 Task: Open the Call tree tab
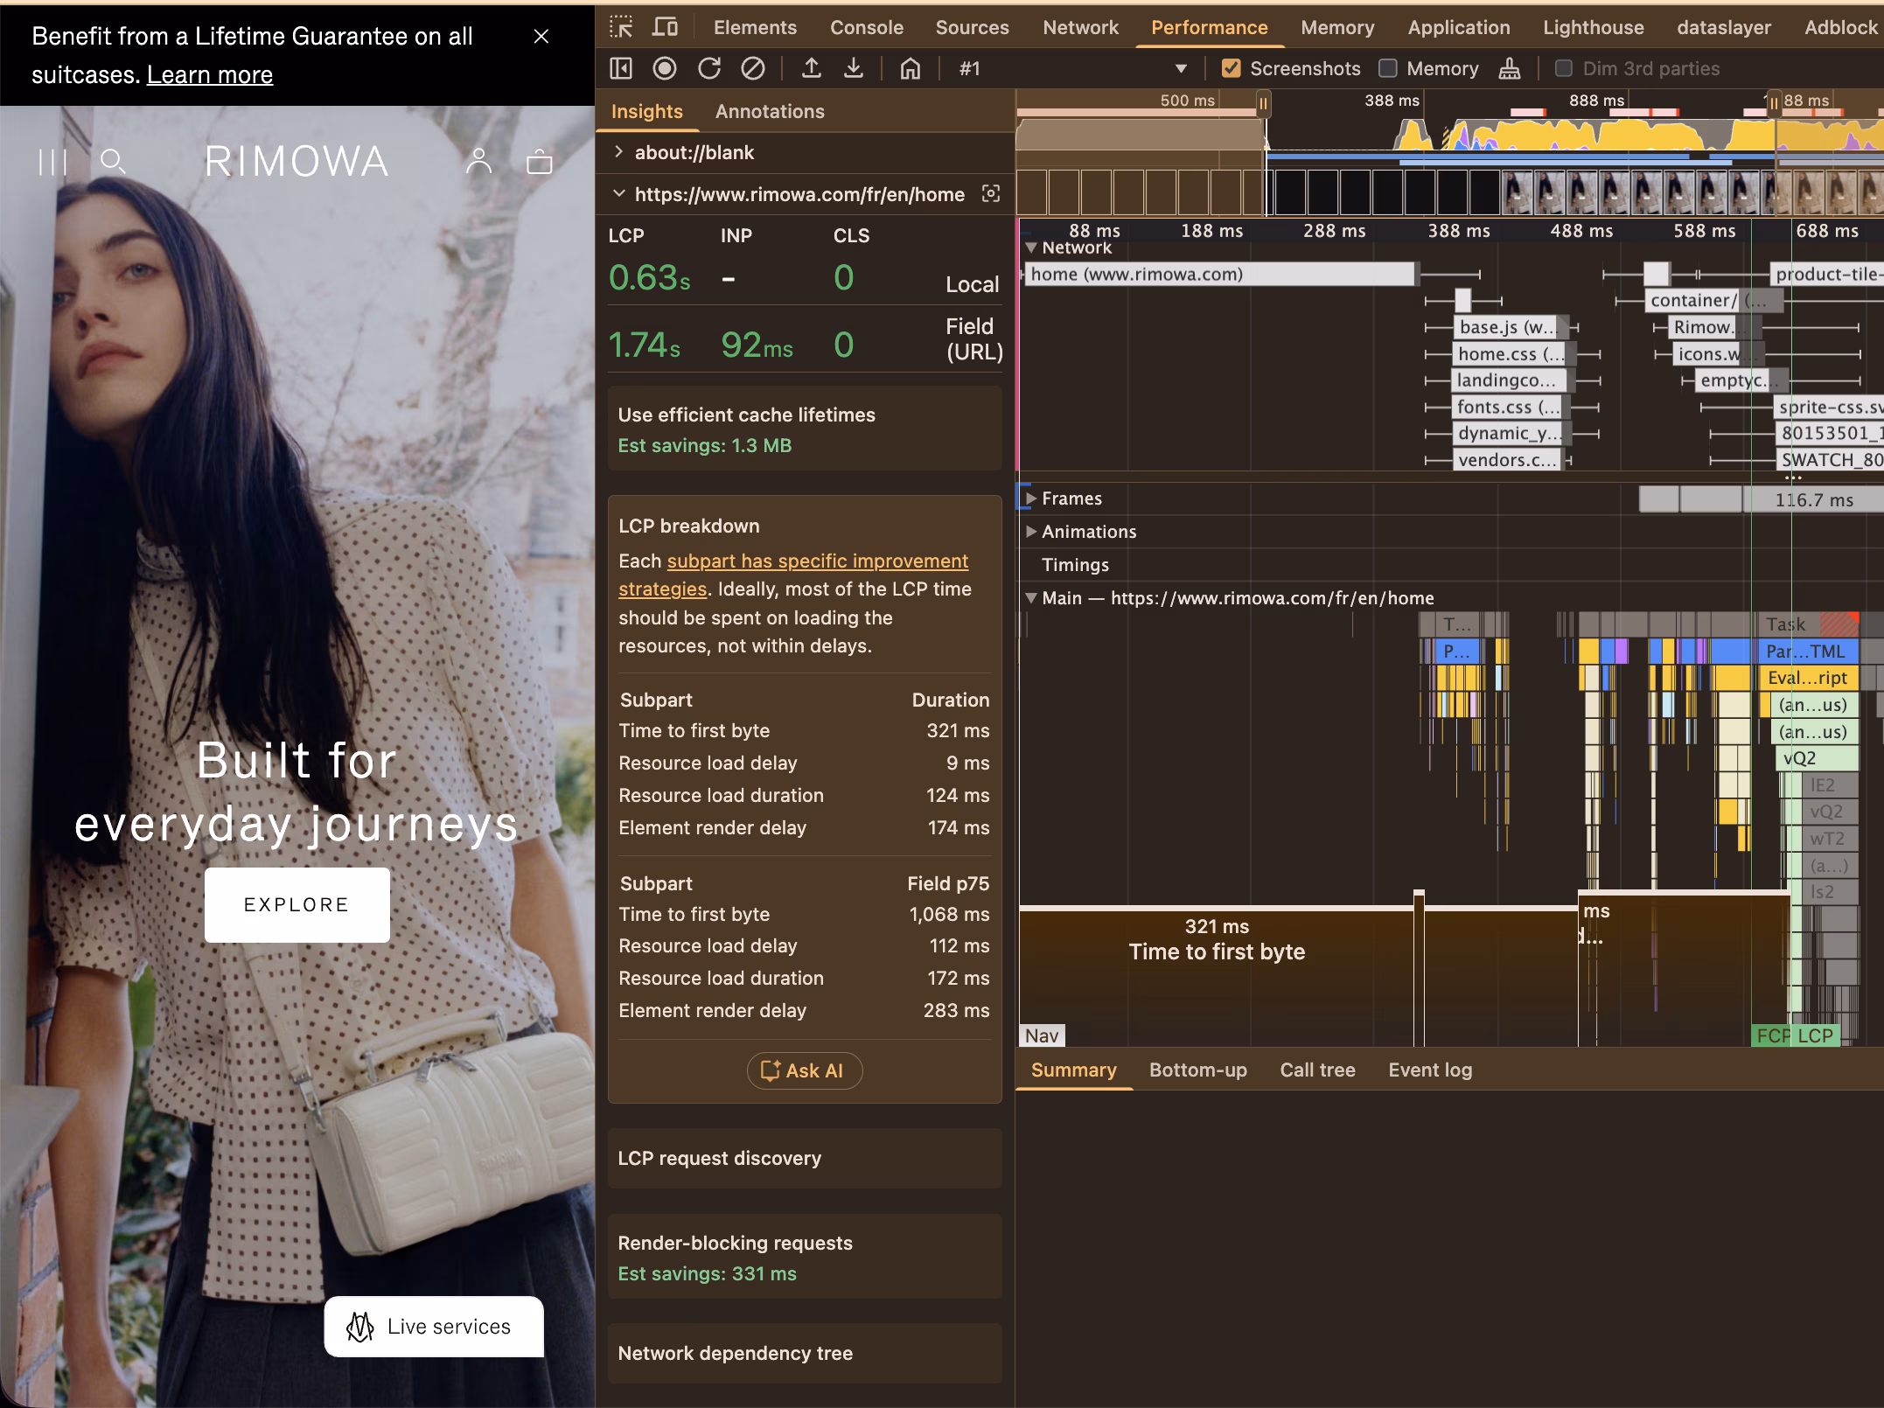coord(1317,1070)
